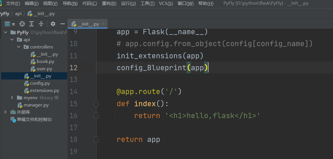The image size is (333, 159).
Task: Open the 运行(U) menu
Action: pos(128,3)
